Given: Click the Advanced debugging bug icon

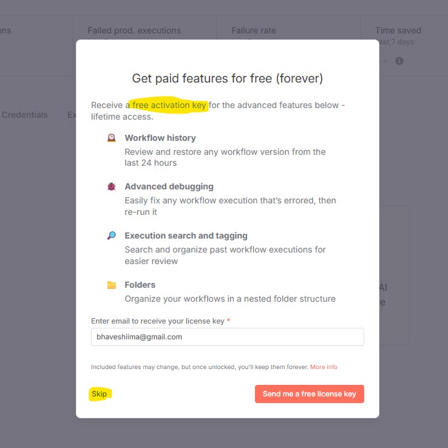Looking at the screenshot, I should coord(112,186).
